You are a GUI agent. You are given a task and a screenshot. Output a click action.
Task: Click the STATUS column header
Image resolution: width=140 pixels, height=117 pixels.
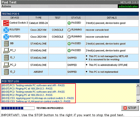click(x=76, y=18)
